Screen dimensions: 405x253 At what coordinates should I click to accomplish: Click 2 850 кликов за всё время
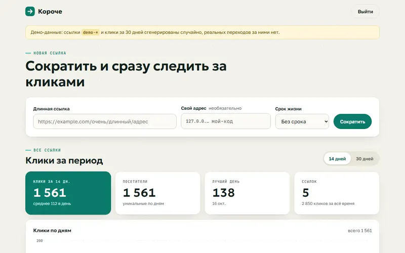(328, 203)
